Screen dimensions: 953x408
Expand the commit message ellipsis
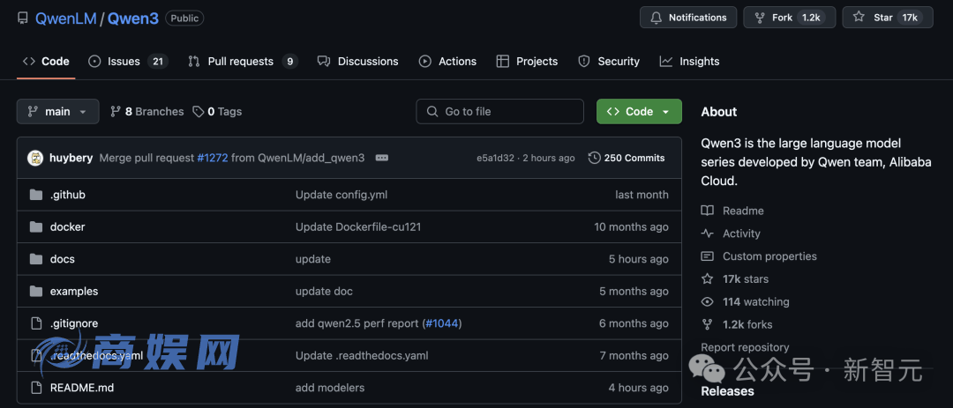coord(382,158)
